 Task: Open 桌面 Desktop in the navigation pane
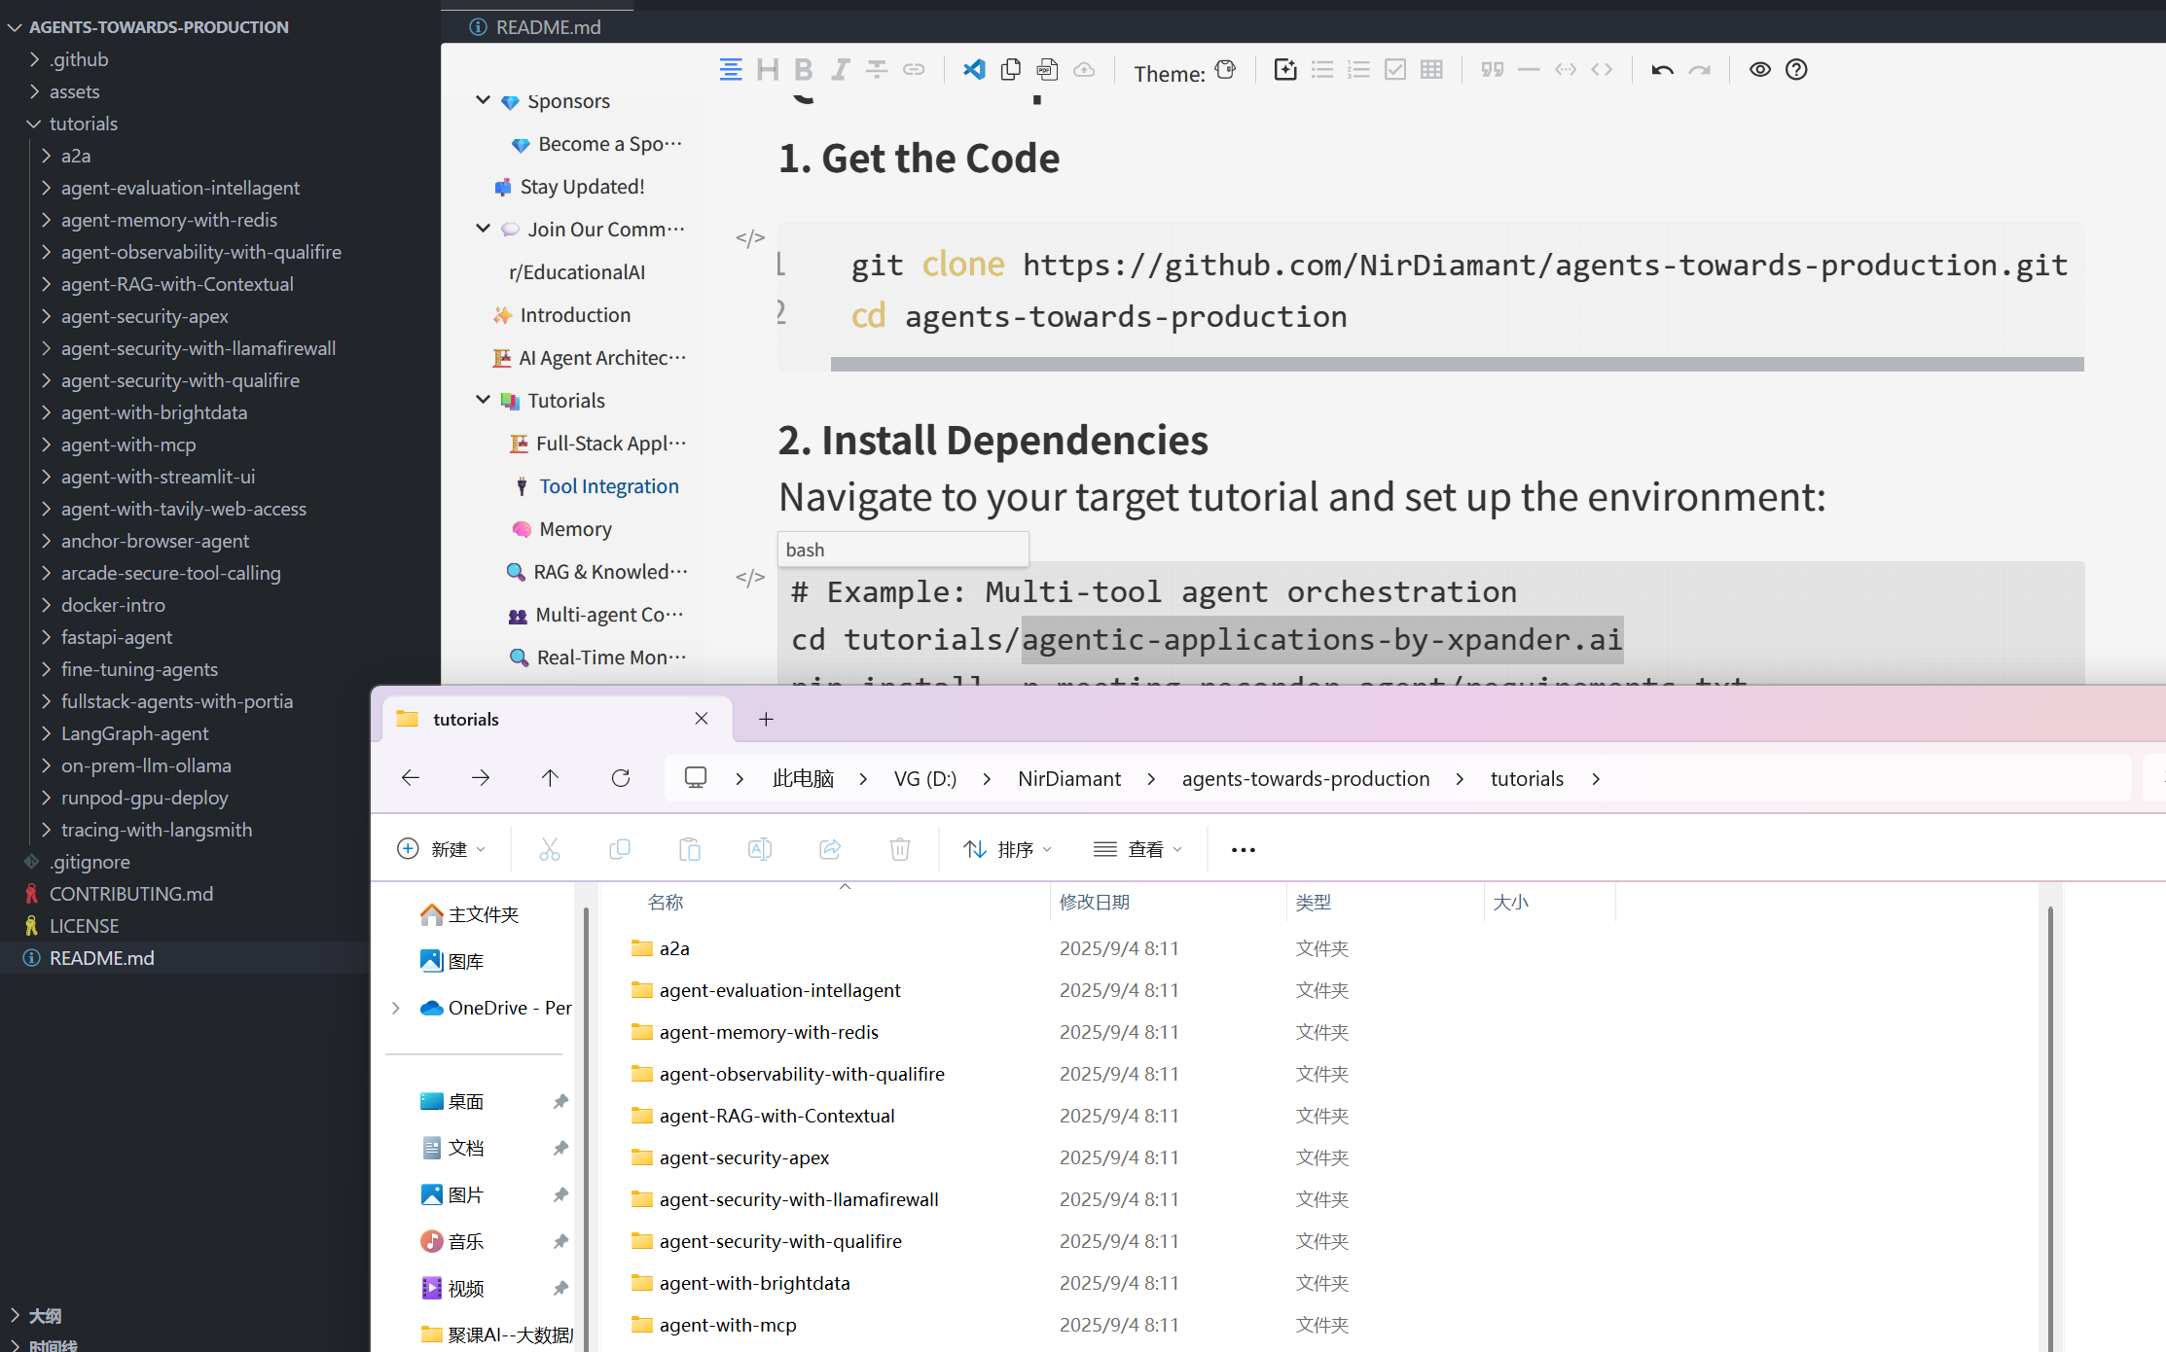pos(466,1102)
